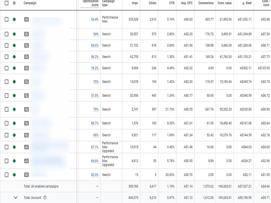271x203 pixels.
Task: Click the Performance Max icon in the A$64.03 row
Action: pos(27,147)
